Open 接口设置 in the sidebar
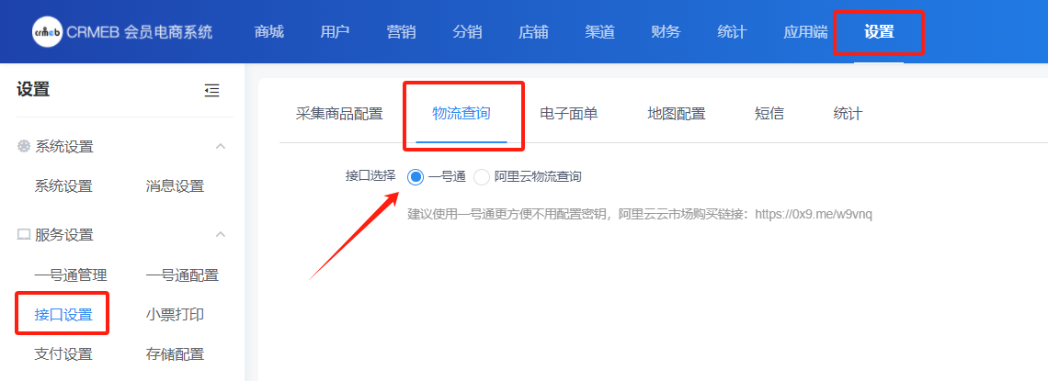The height and width of the screenshot is (381, 1048). pos(63,315)
